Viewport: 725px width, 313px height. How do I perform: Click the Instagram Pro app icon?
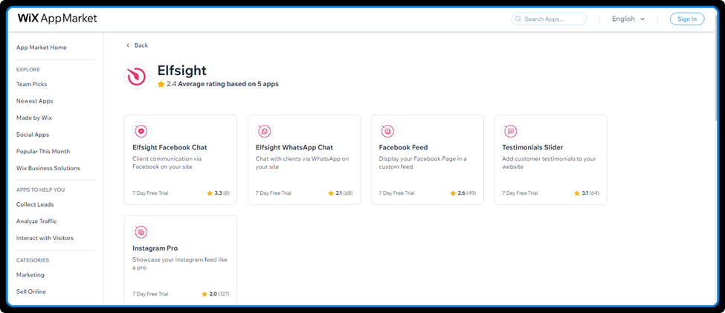click(141, 232)
